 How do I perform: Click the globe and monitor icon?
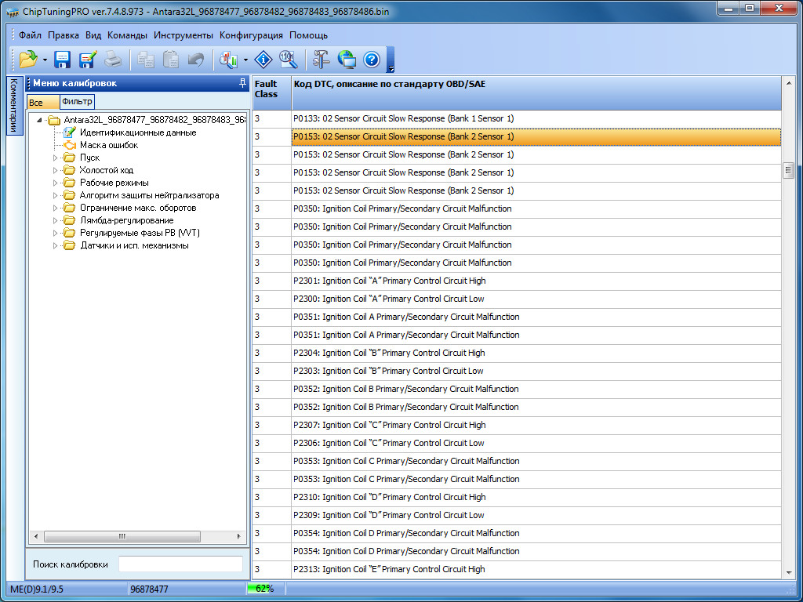pyautogui.click(x=347, y=60)
